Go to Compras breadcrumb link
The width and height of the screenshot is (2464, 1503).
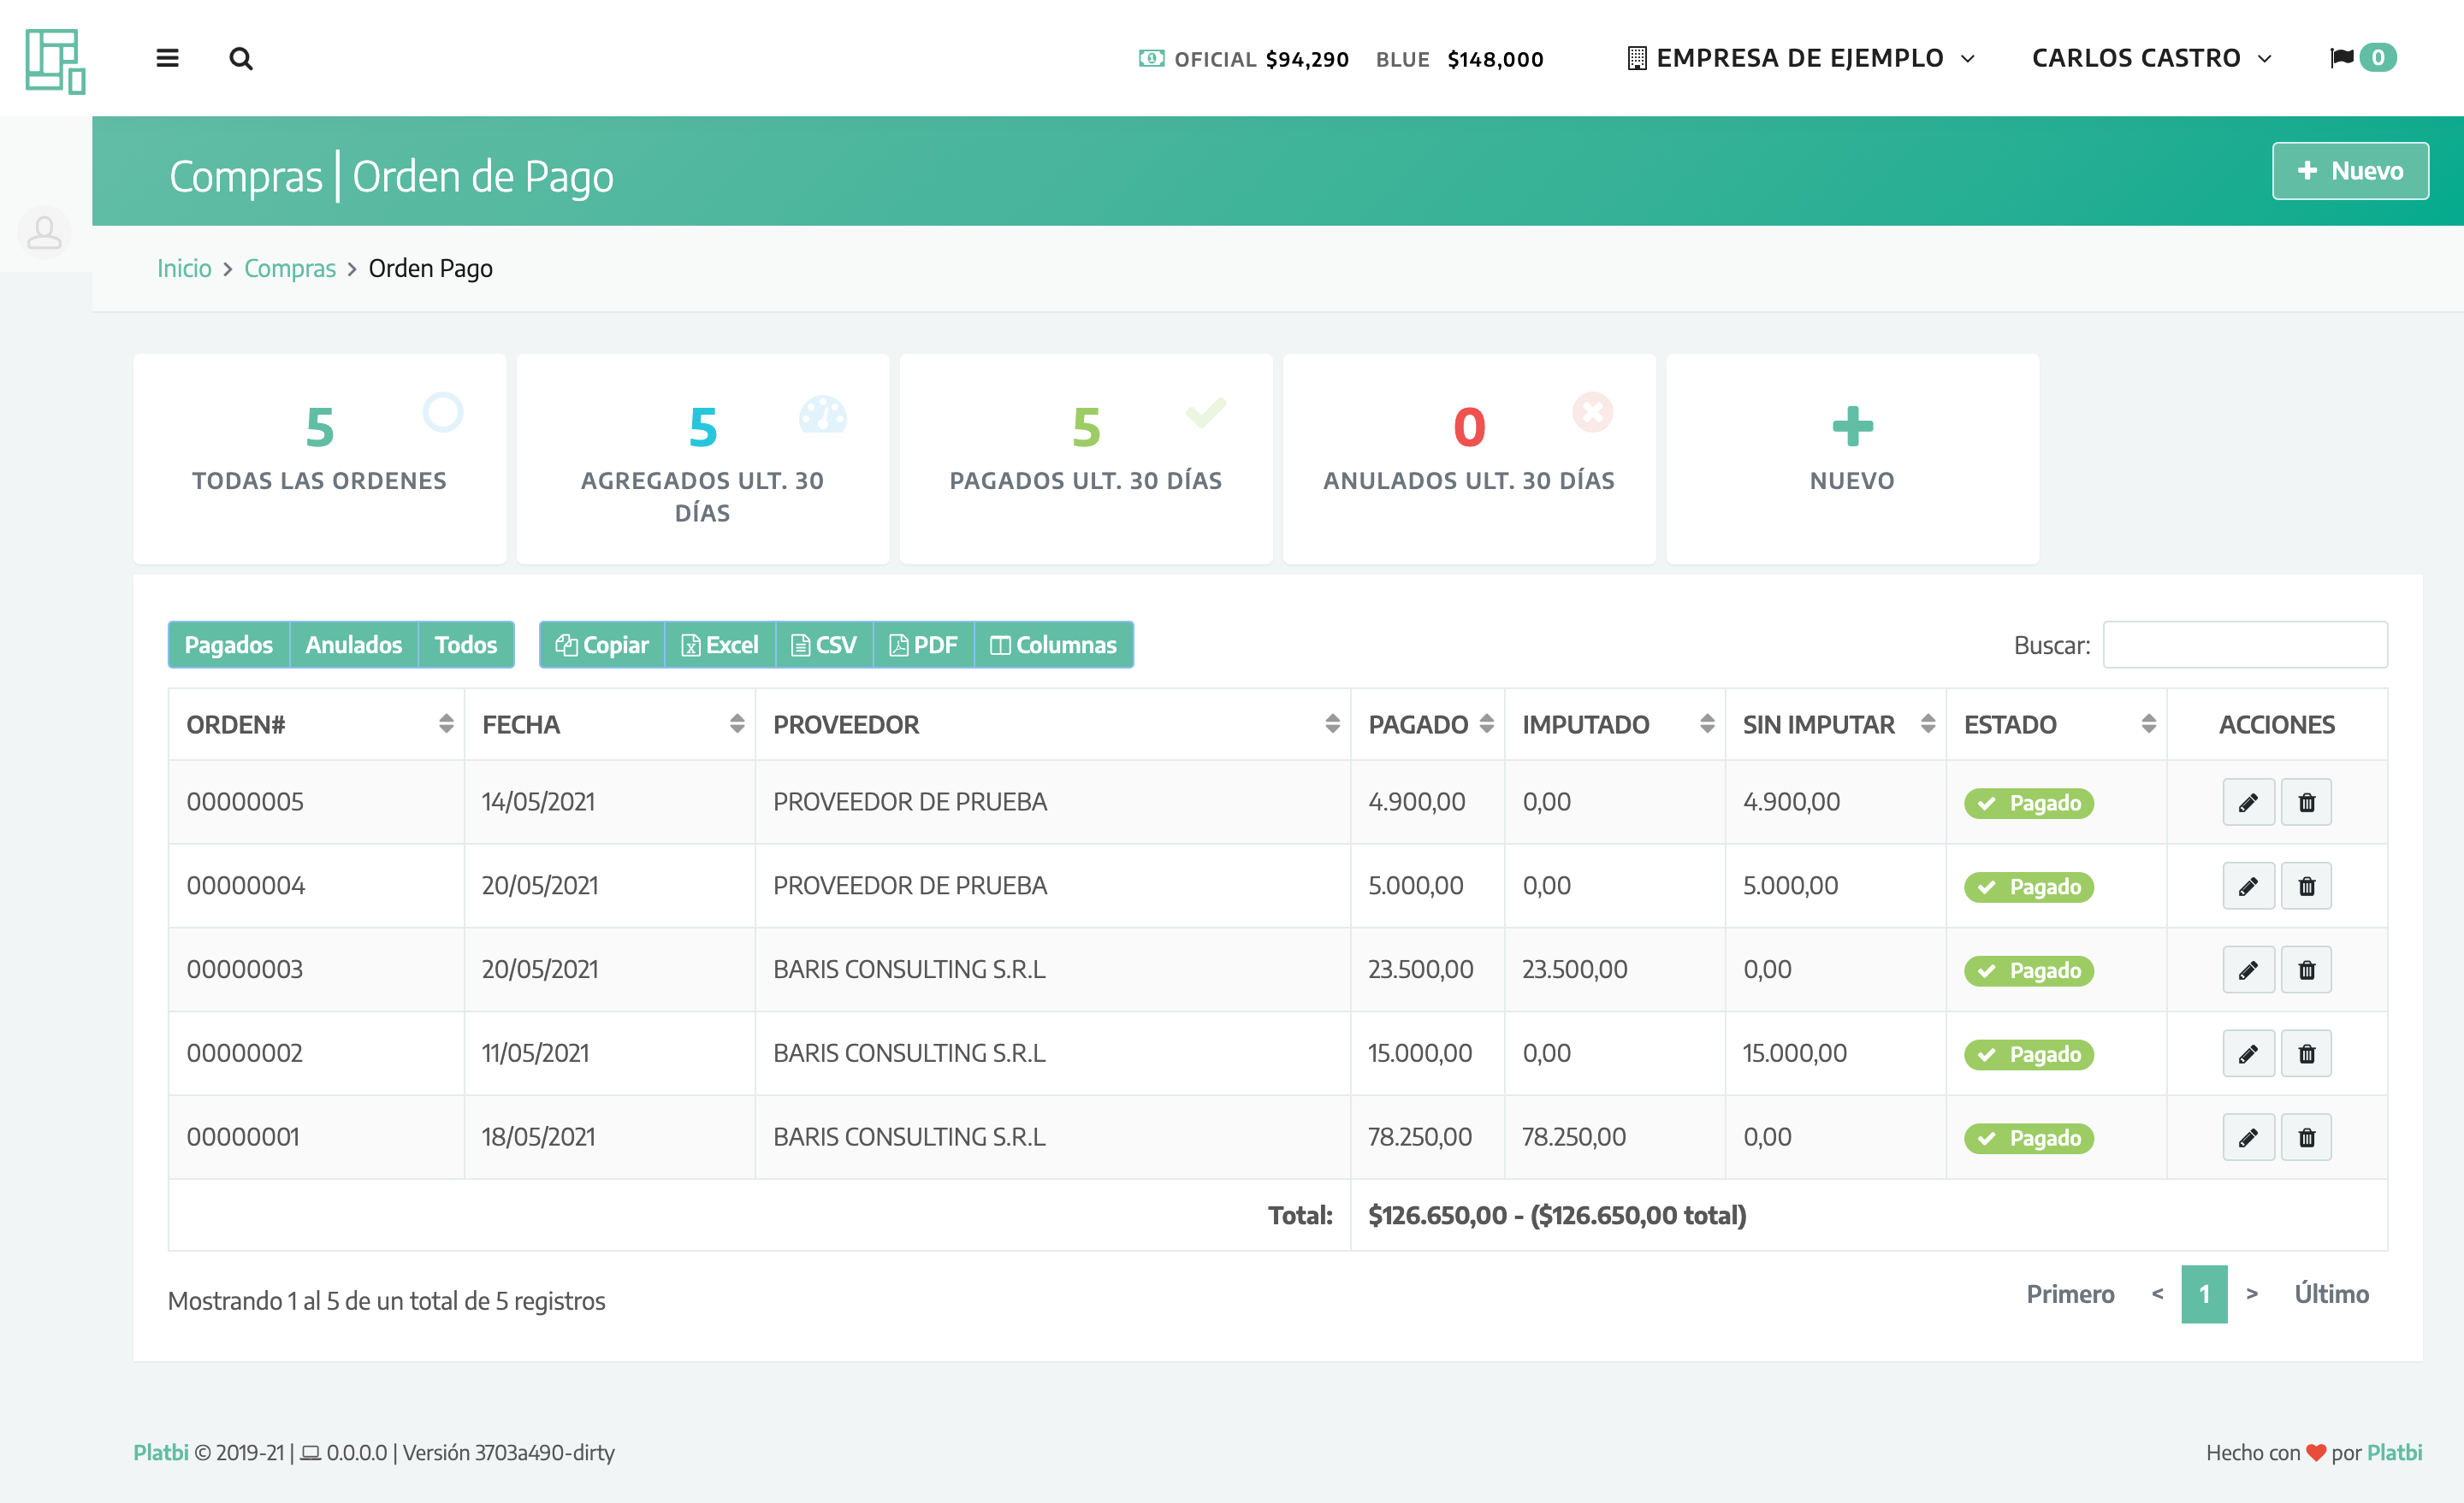pyautogui.click(x=290, y=268)
